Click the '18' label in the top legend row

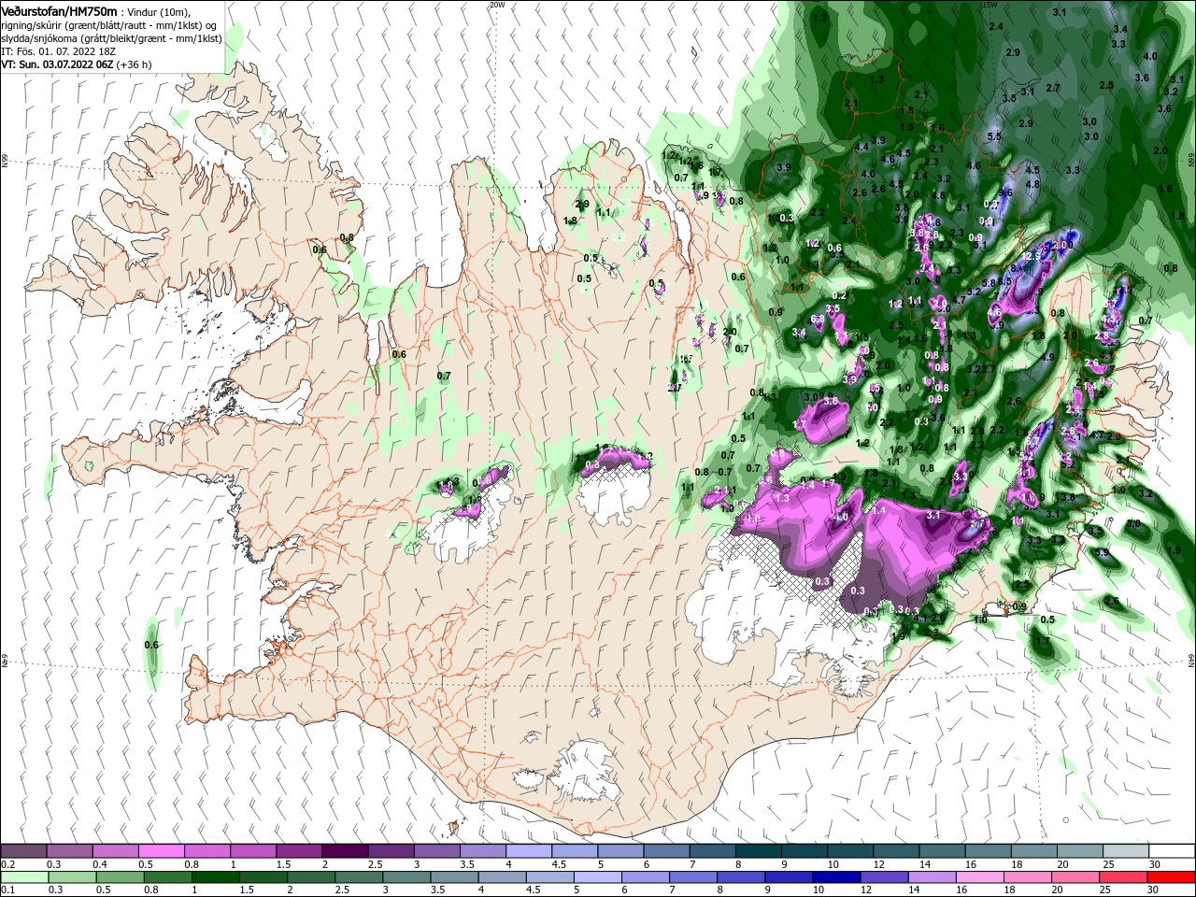point(1017,864)
